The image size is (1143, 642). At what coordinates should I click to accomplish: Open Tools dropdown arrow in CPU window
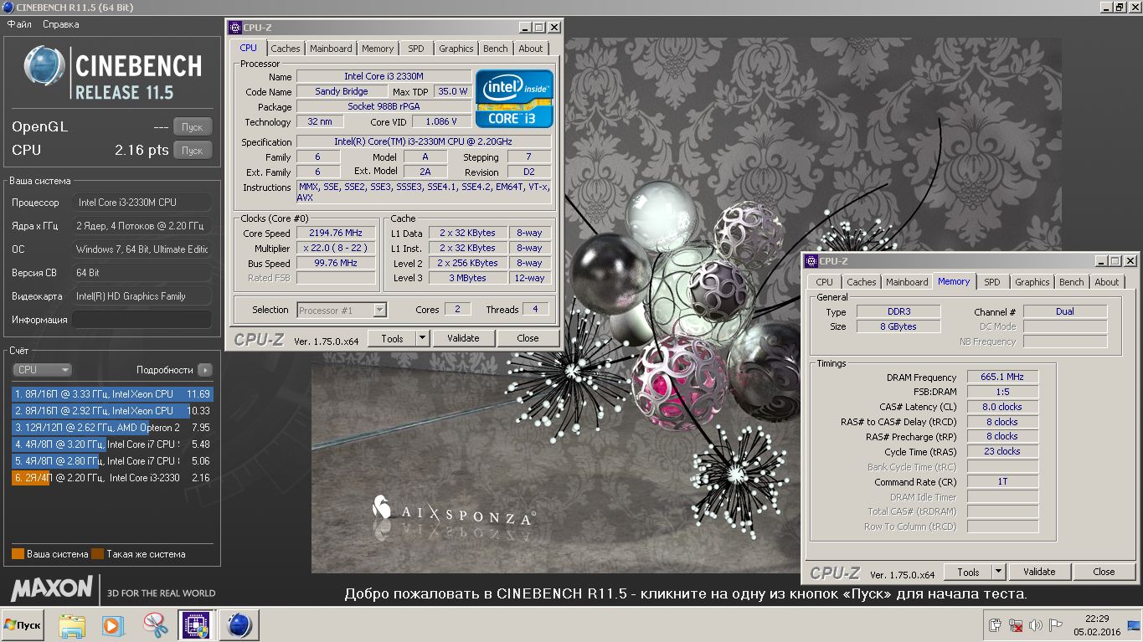[423, 338]
